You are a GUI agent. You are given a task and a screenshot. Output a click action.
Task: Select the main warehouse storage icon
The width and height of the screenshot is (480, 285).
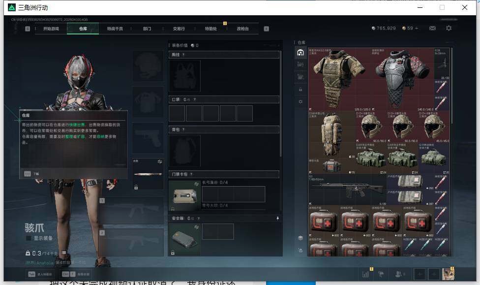pos(300,53)
